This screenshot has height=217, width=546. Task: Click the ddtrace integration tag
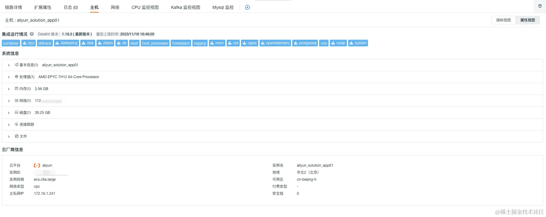pyautogui.click(x=45, y=43)
